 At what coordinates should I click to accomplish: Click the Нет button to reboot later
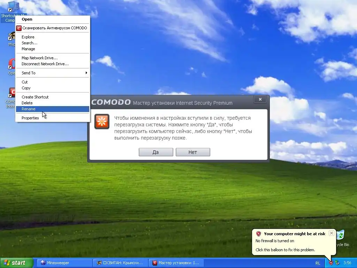coord(193,152)
